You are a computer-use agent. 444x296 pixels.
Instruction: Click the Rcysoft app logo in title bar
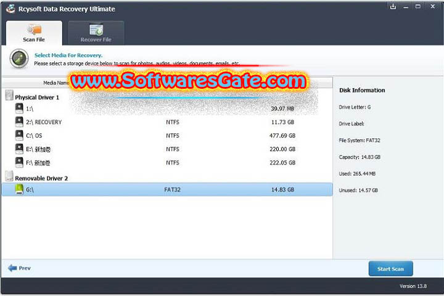click(x=10, y=9)
